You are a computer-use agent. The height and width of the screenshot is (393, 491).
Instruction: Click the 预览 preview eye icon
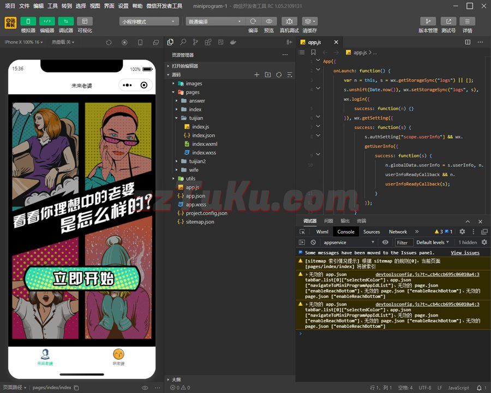tap(269, 21)
